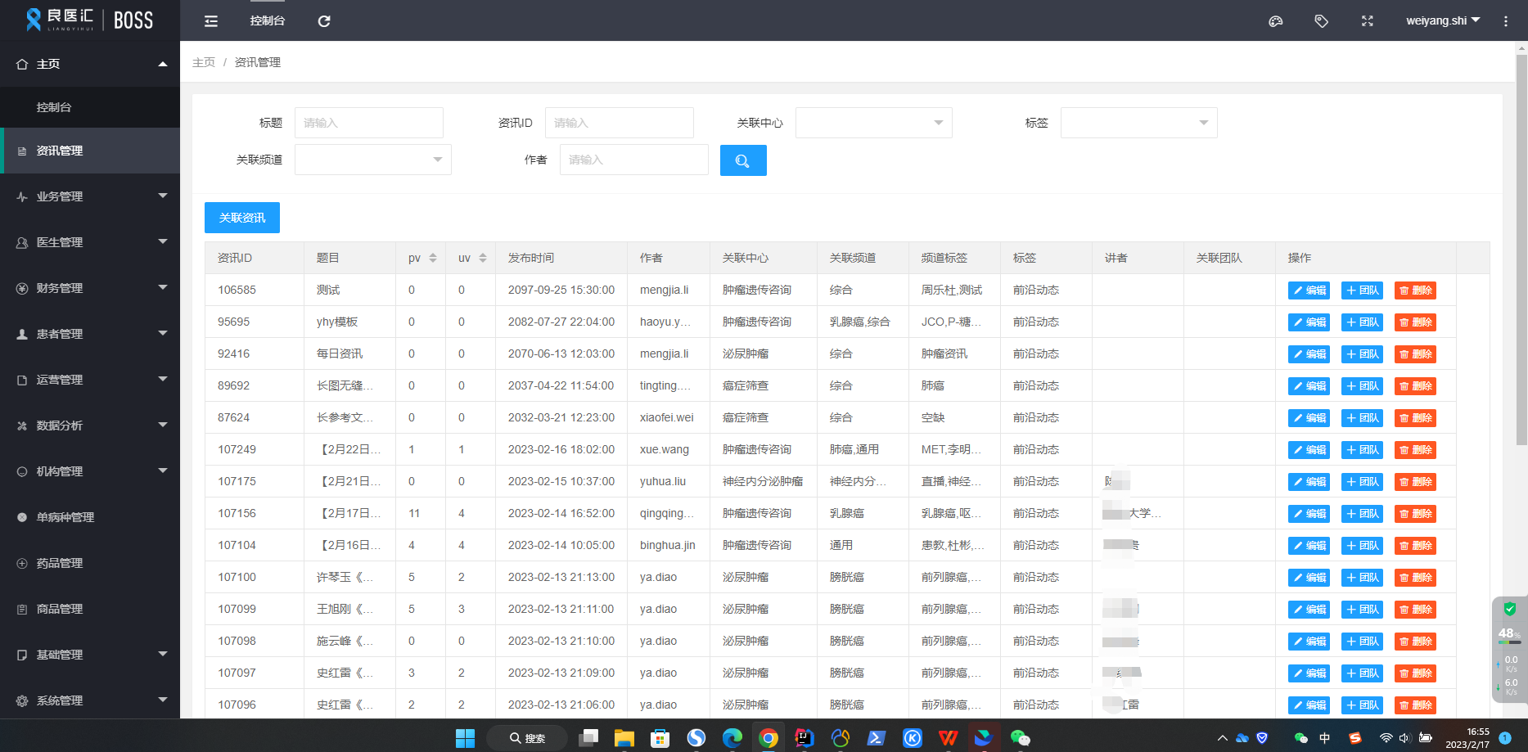Click the page vertical scrollbar
The height and width of the screenshot is (752, 1528).
tap(1521, 250)
